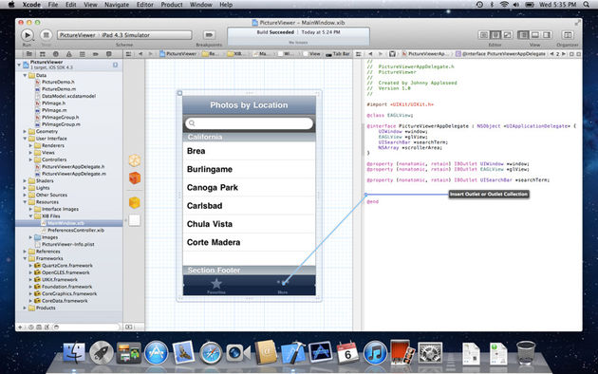Click the search bar under Photos by Location

[249, 123]
